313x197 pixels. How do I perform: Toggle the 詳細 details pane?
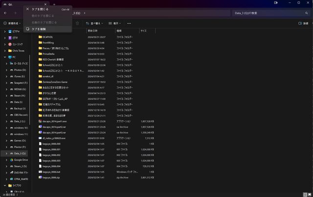303,23
